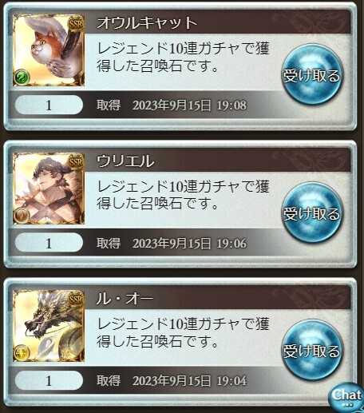Click the earth element icon on ウリエル

(x=22, y=215)
